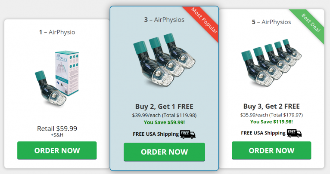Click ORDER NOW for 1 AirPhysio
This screenshot has height=174, width=330.
click(57, 150)
